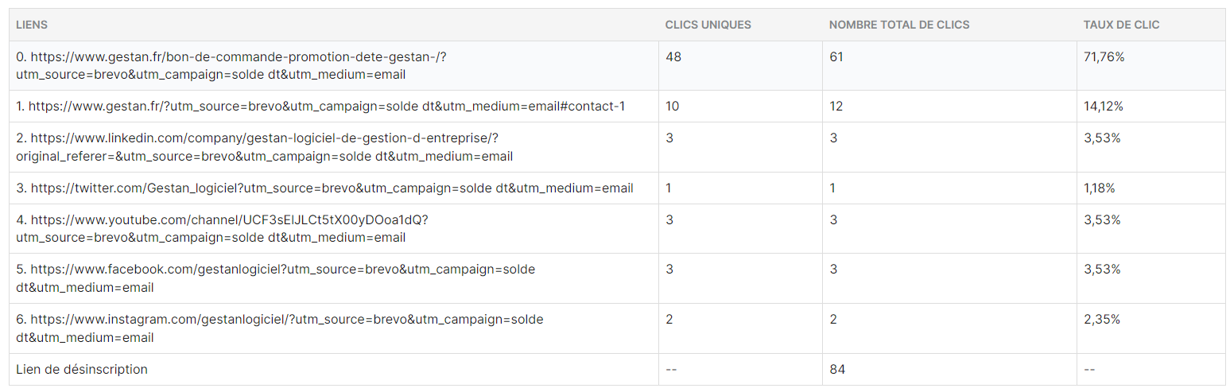Select the Lien de désinscription row
This screenshot has height=392, width=1230.
[82, 369]
